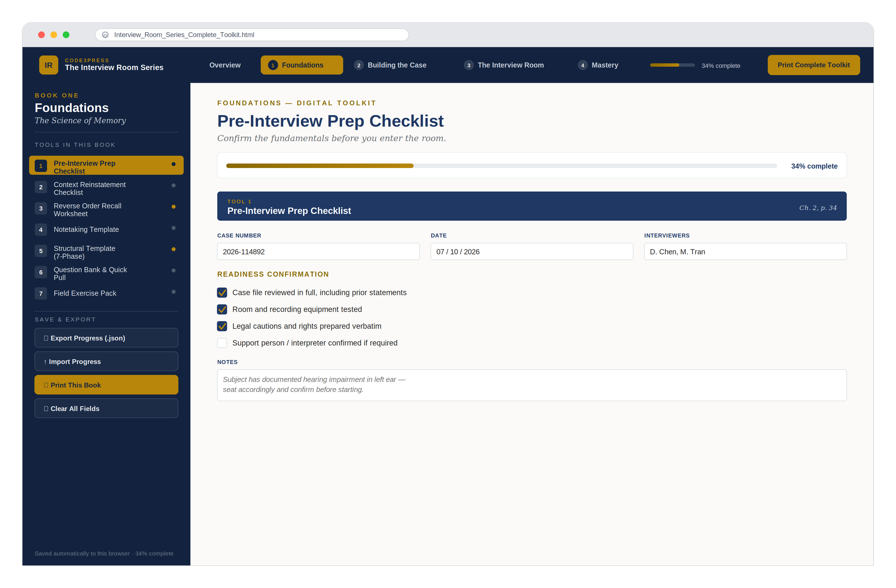Image resolution: width=896 pixels, height=588 pixels.
Task: Open the Overview tab
Action: click(225, 65)
